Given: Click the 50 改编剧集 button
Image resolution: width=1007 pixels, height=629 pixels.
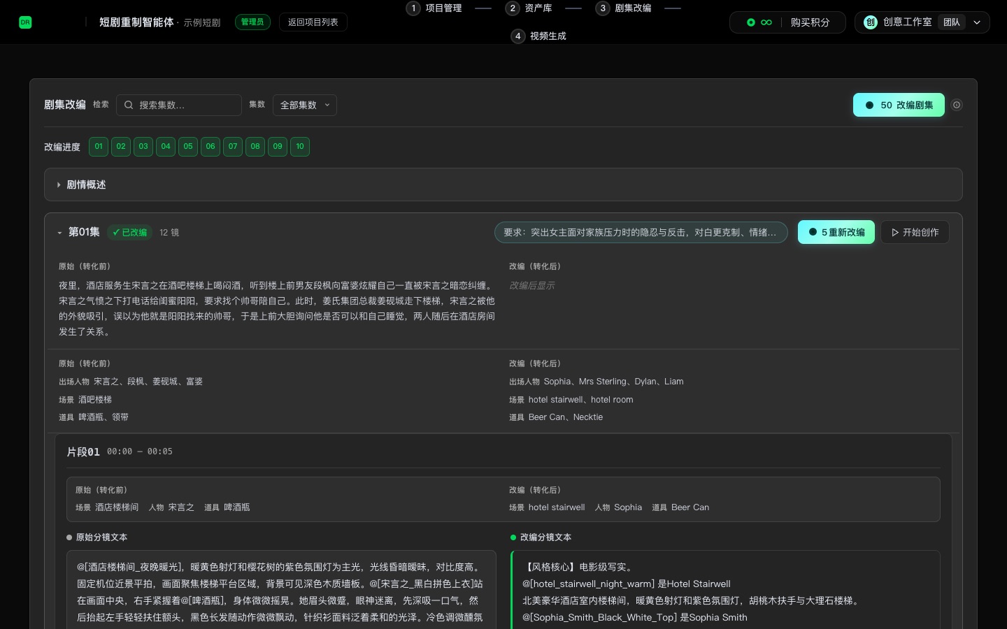Looking at the screenshot, I should pos(899,105).
